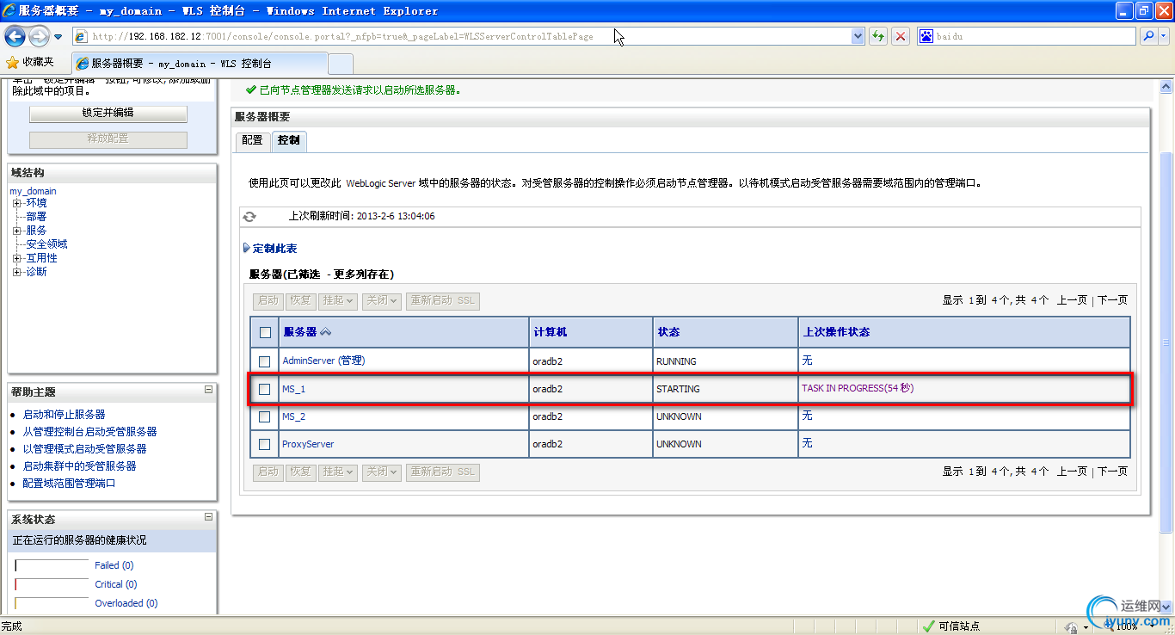
Task: Click the upper 重新启动 SSL button
Action: coord(442,301)
